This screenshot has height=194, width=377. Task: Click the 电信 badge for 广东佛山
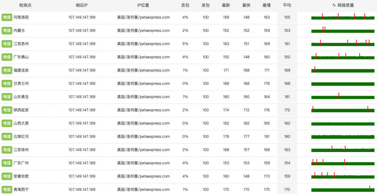[7, 57]
